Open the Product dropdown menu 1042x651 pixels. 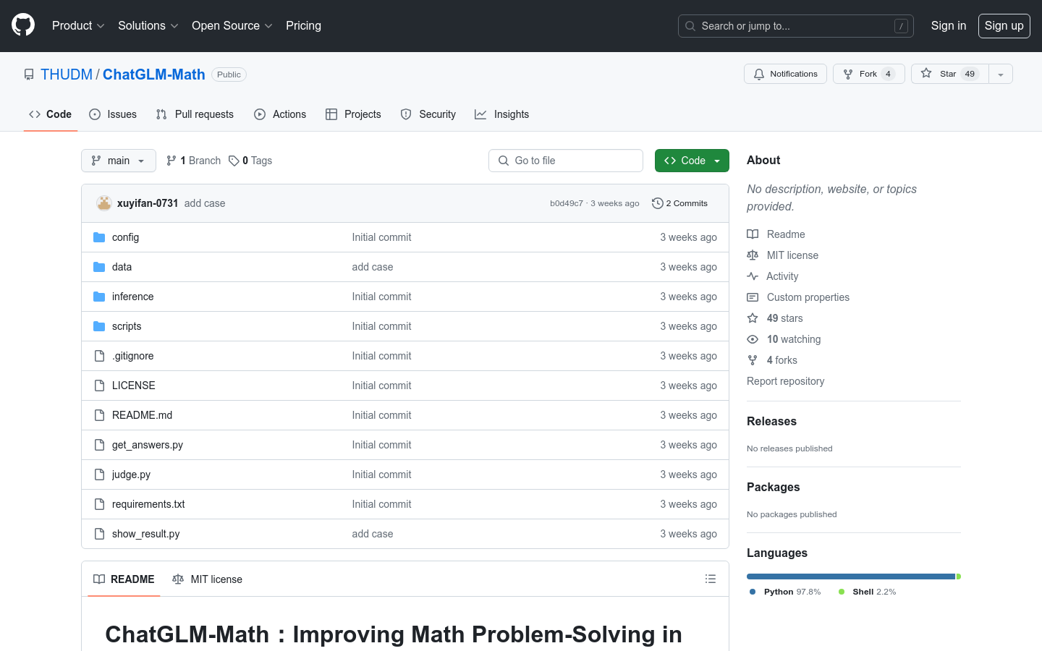[78, 25]
